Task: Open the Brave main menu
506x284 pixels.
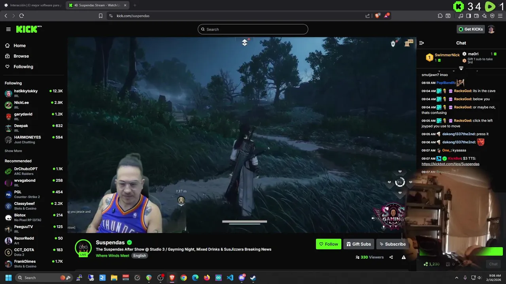Action: point(500,16)
